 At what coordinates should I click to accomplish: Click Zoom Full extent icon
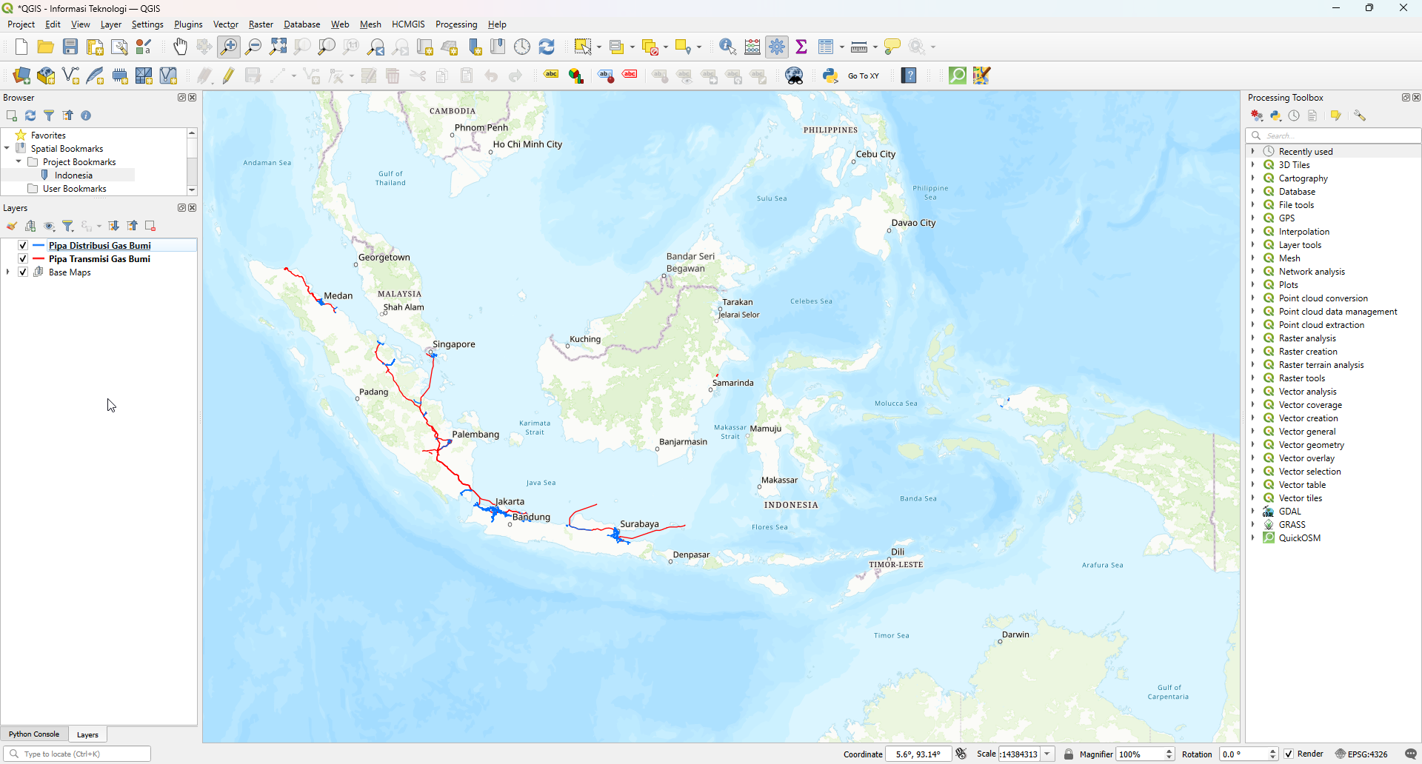pos(278,47)
